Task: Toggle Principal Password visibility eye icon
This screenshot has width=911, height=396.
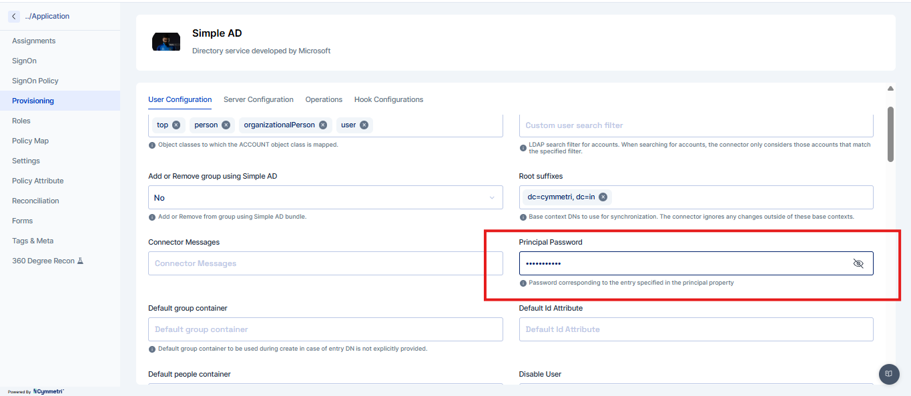Action: [x=858, y=263]
